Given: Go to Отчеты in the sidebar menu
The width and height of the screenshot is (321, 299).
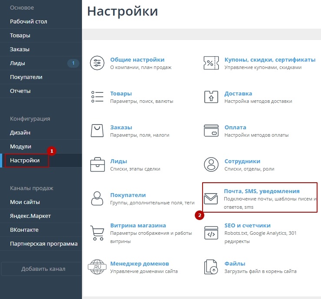Looking at the screenshot, I should [20, 91].
